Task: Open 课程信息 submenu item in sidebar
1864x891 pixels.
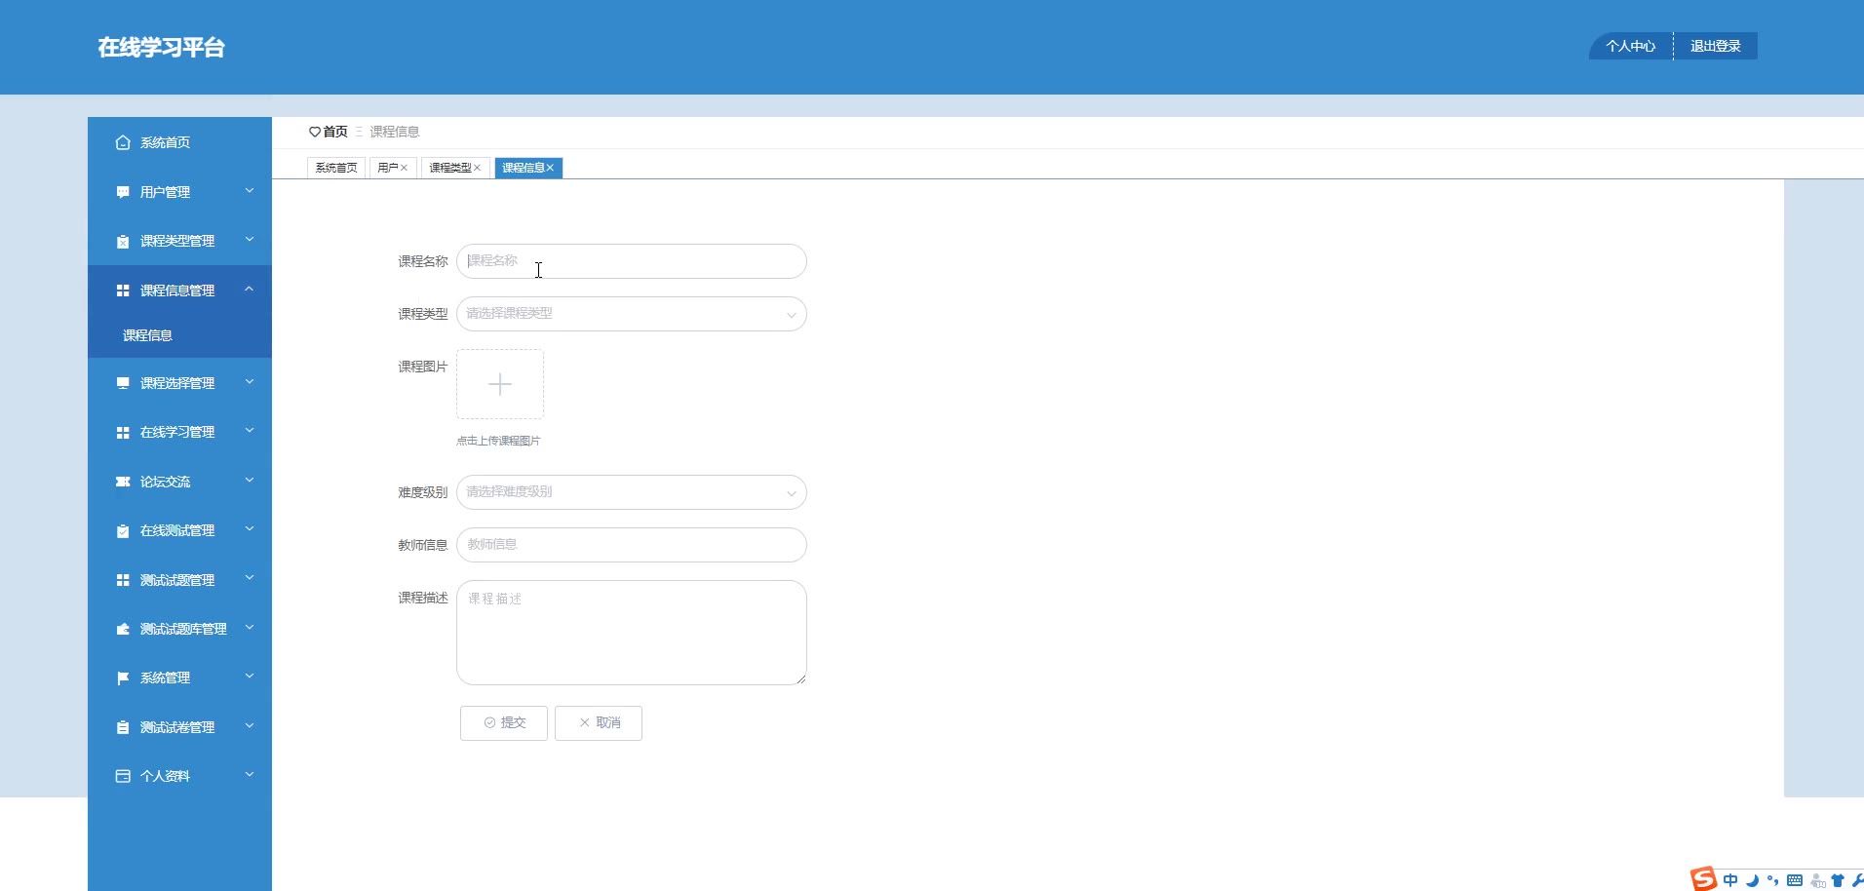Action: point(179,335)
